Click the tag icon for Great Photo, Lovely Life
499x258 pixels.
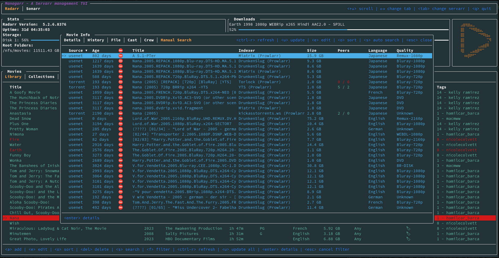click(x=408, y=239)
